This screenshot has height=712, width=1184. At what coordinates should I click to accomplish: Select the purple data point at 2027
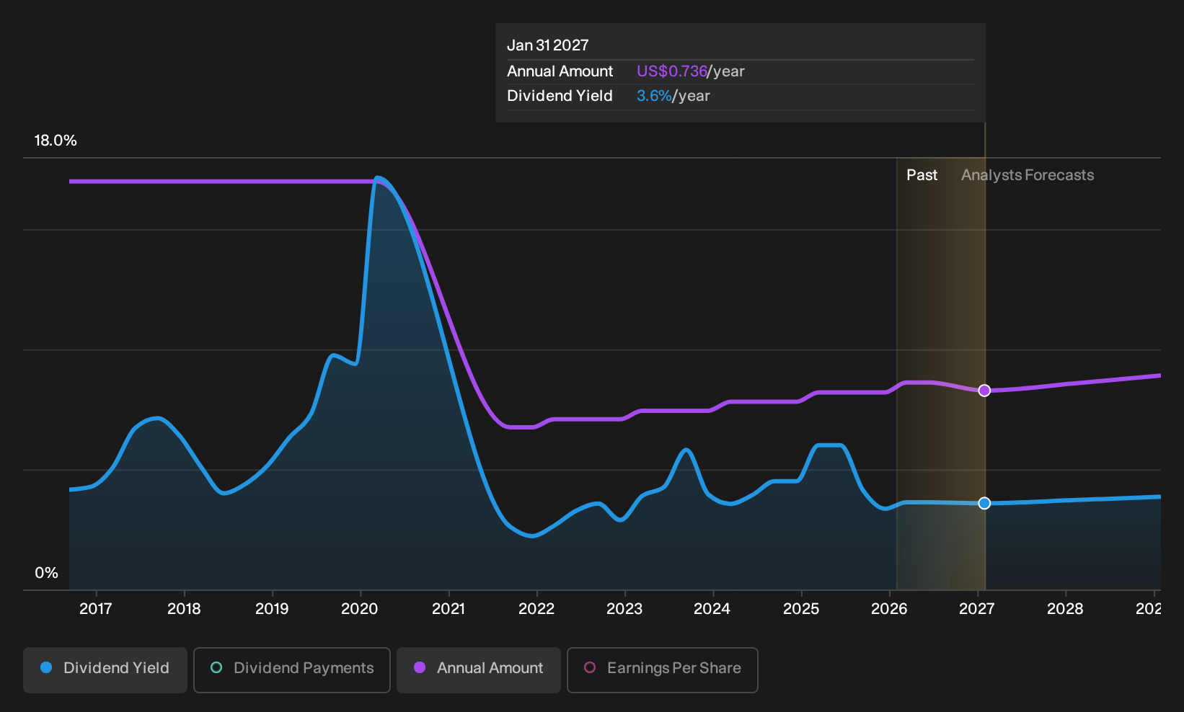(984, 391)
